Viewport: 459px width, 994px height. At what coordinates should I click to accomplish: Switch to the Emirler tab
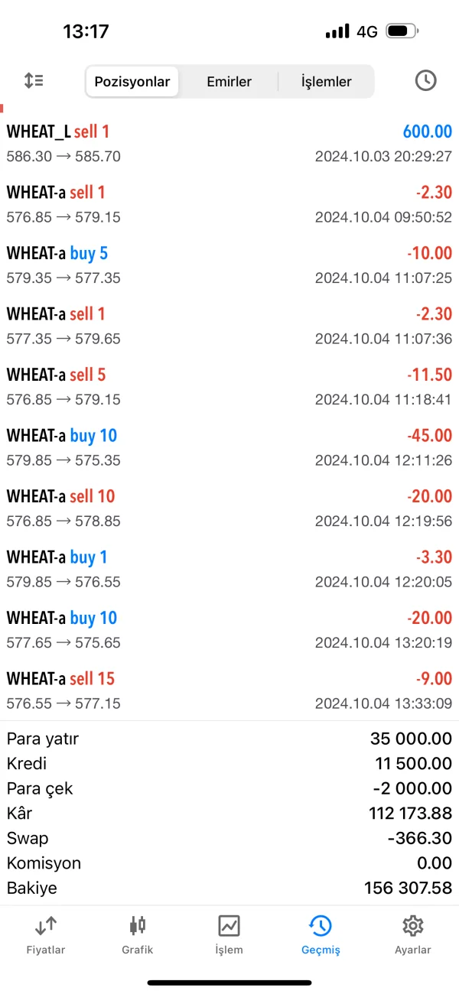(229, 82)
